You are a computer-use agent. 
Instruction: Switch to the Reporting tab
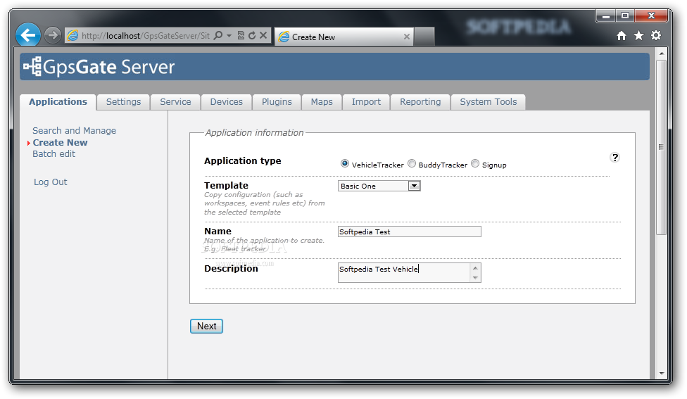coord(420,102)
